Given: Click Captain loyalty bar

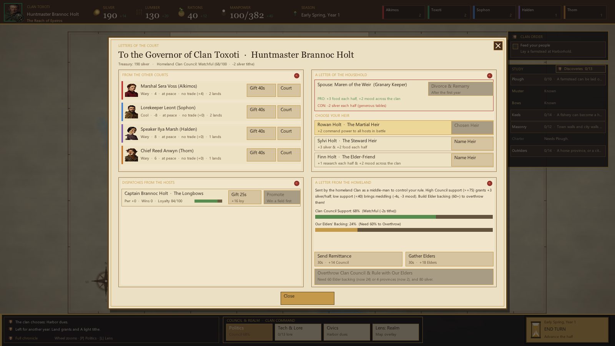Looking at the screenshot, I should (x=208, y=201).
